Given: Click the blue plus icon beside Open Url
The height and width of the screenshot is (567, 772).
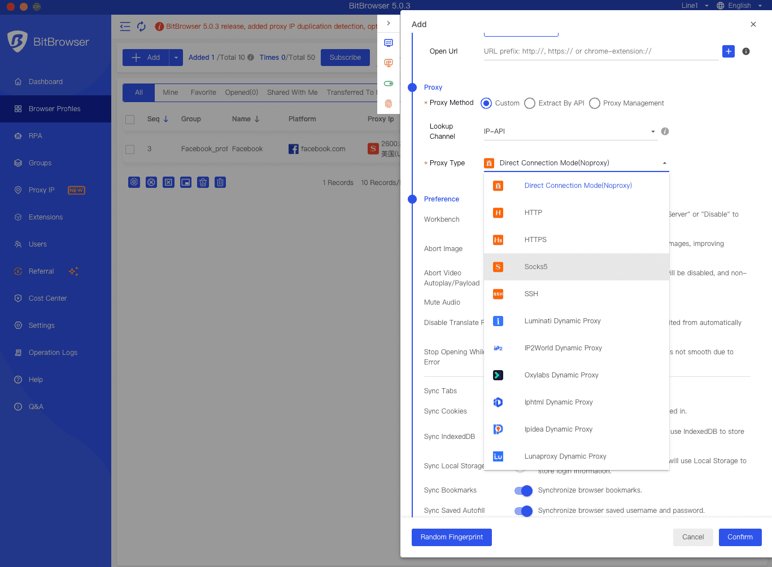Looking at the screenshot, I should [x=729, y=51].
